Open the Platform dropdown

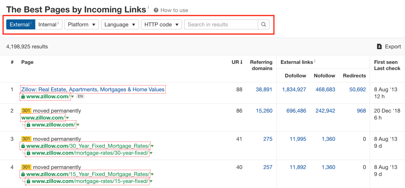tap(82, 24)
